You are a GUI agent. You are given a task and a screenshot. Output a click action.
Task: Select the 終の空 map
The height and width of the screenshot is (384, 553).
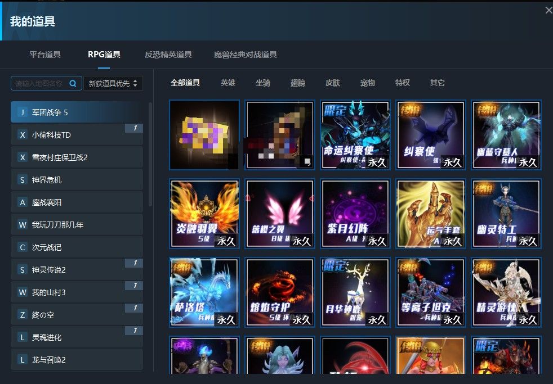[x=77, y=315]
